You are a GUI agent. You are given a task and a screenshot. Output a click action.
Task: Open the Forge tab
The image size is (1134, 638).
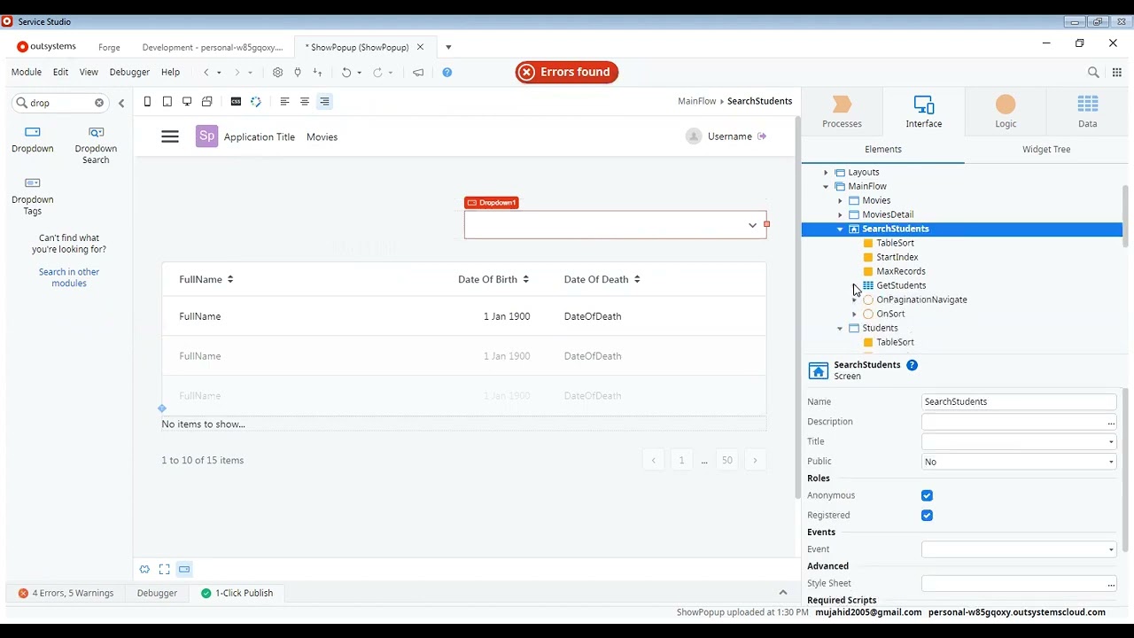click(x=109, y=47)
